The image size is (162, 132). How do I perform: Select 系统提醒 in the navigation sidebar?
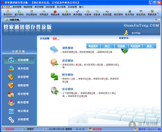(19, 60)
